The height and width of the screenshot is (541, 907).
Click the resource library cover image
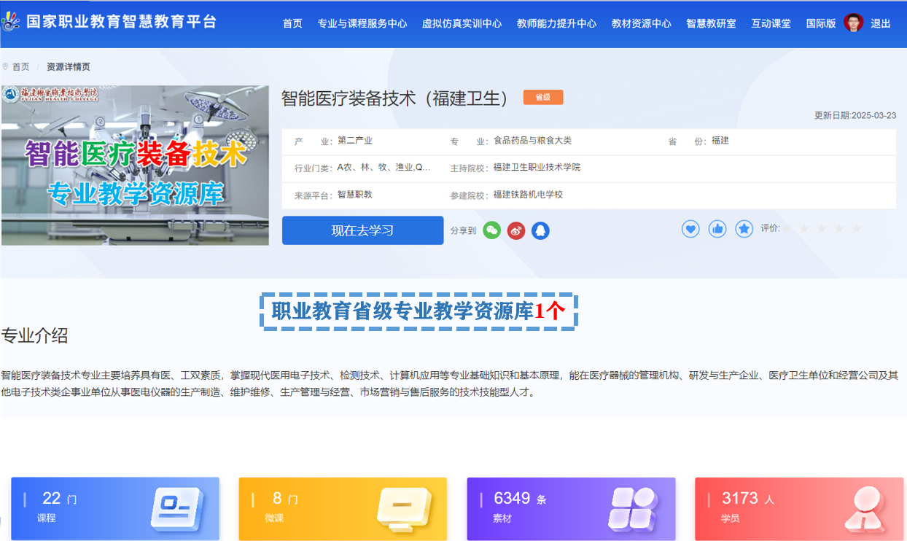pyautogui.click(x=135, y=166)
